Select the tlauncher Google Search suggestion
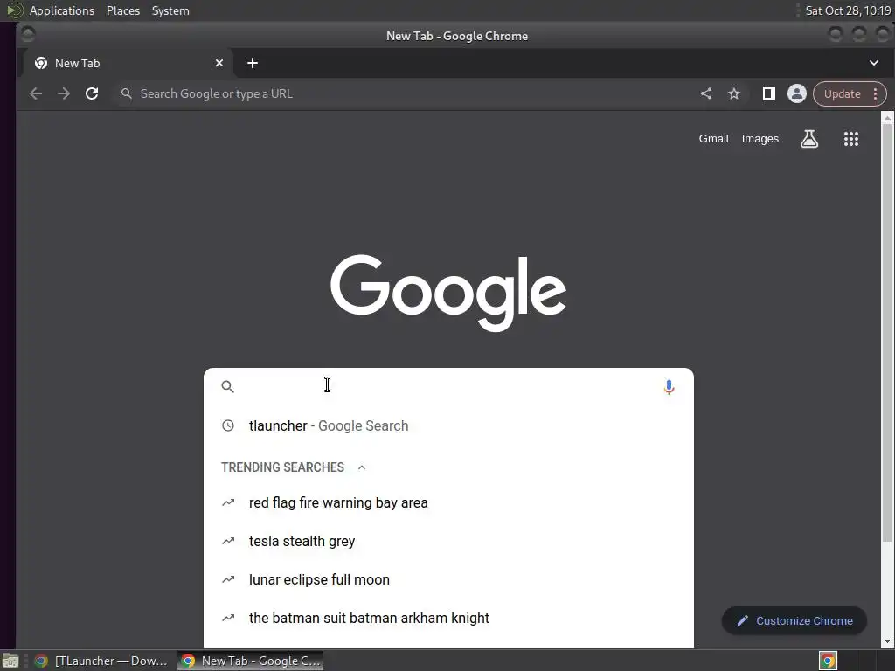This screenshot has width=895, height=671. (448, 425)
